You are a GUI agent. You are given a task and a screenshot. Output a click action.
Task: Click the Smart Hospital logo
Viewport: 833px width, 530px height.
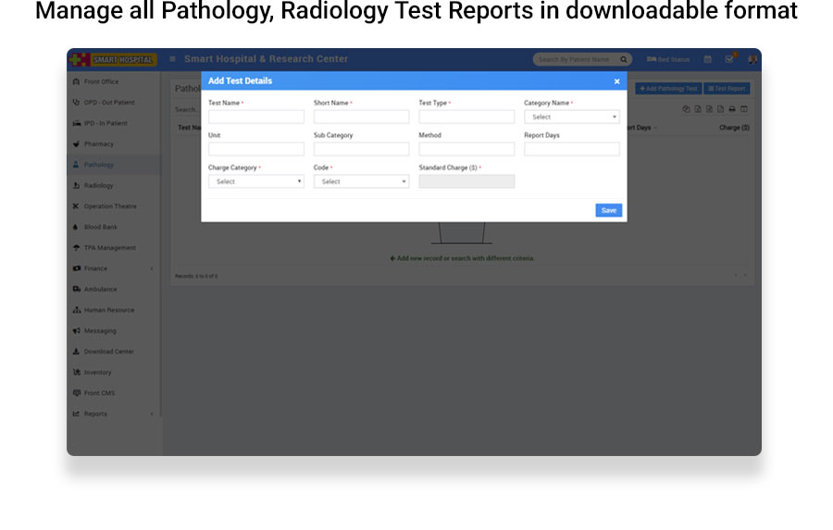coord(113,59)
